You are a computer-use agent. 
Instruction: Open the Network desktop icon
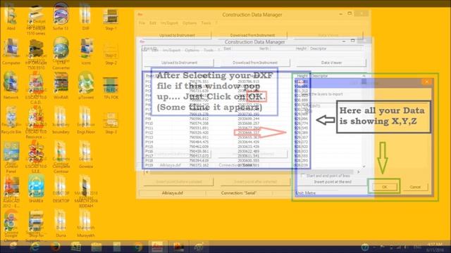click(x=11, y=86)
